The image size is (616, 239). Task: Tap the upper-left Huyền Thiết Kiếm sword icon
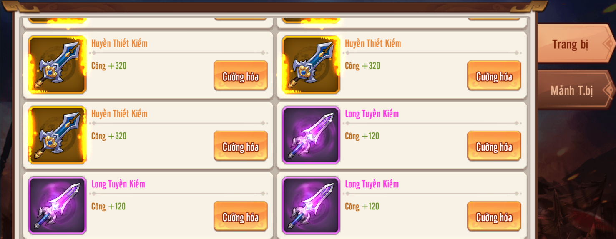[x=58, y=65]
